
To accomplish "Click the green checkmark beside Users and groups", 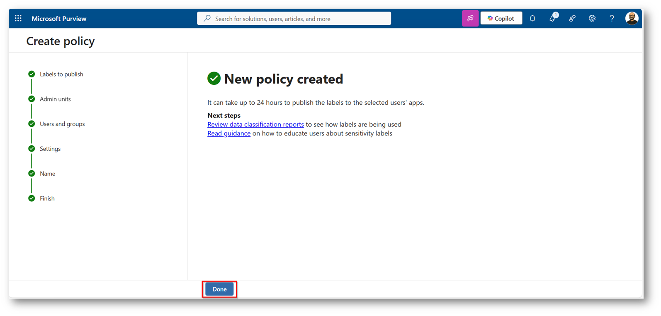I will coord(32,124).
